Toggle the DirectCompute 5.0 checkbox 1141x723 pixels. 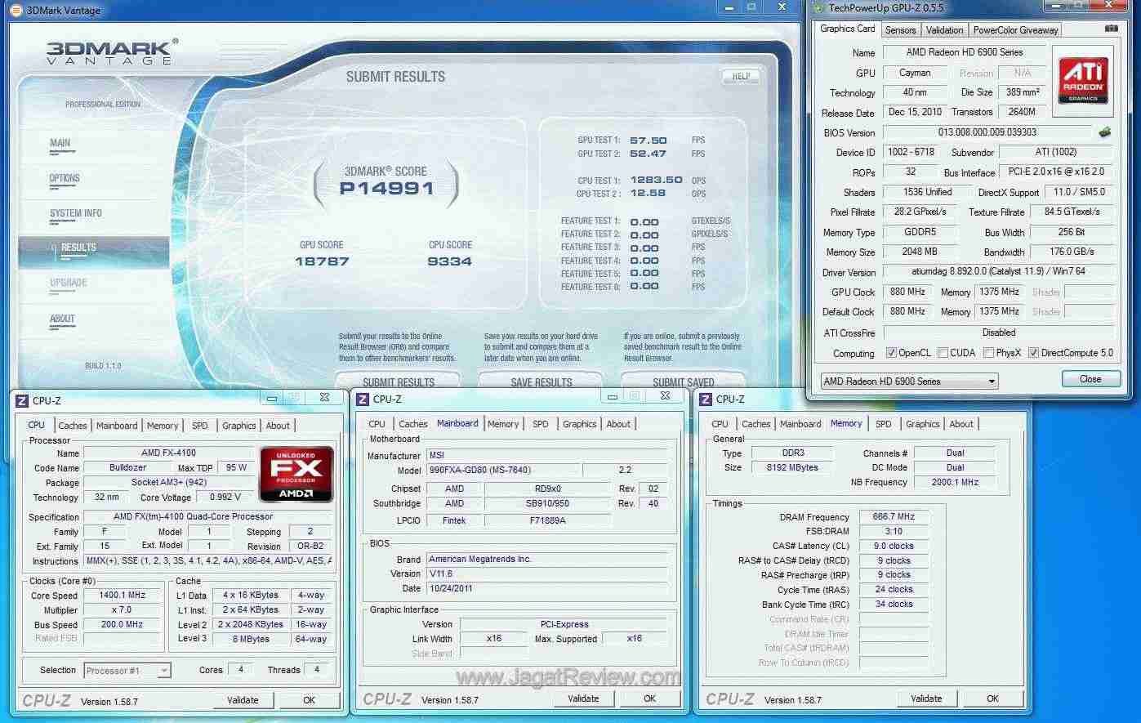coord(1033,353)
